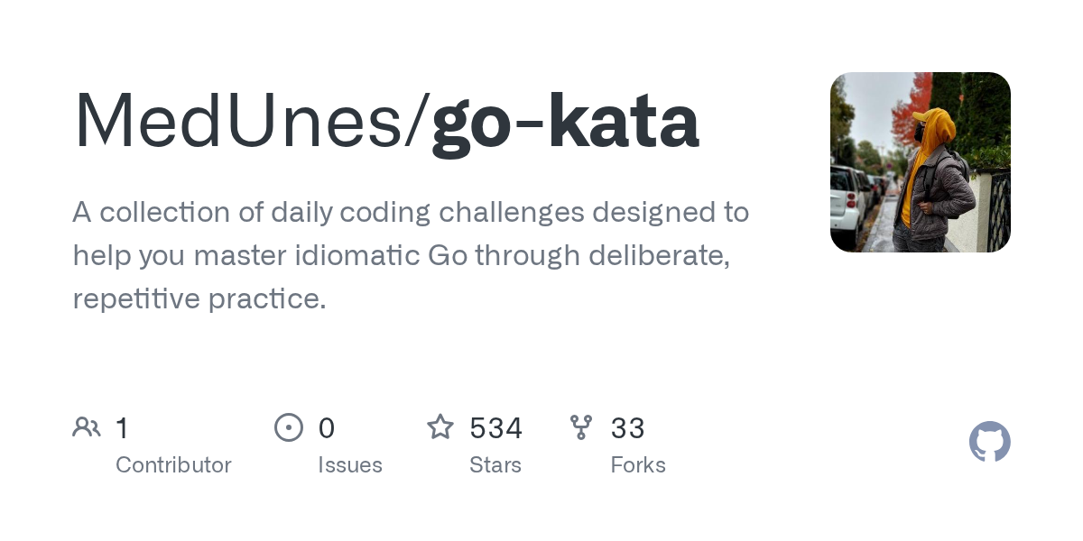Image resolution: width=1083 pixels, height=541 pixels.
Task: Click the 534 stars count
Action: 495,428
